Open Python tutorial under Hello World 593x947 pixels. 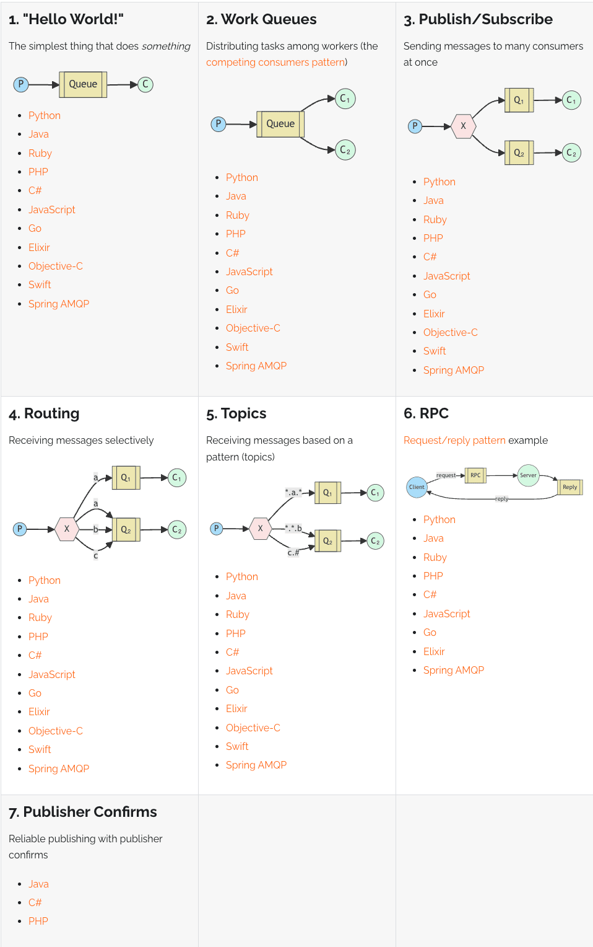coord(45,115)
